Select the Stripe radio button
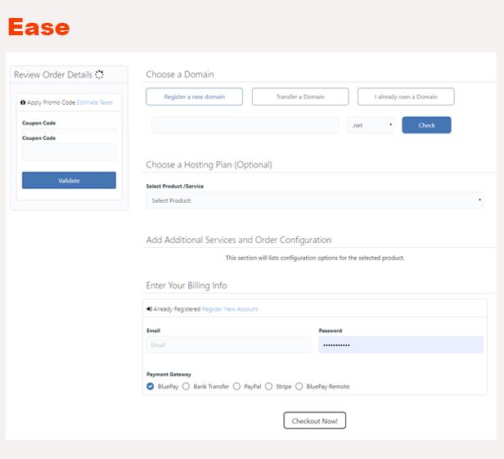The width and height of the screenshot is (504, 459). pyautogui.click(x=268, y=386)
